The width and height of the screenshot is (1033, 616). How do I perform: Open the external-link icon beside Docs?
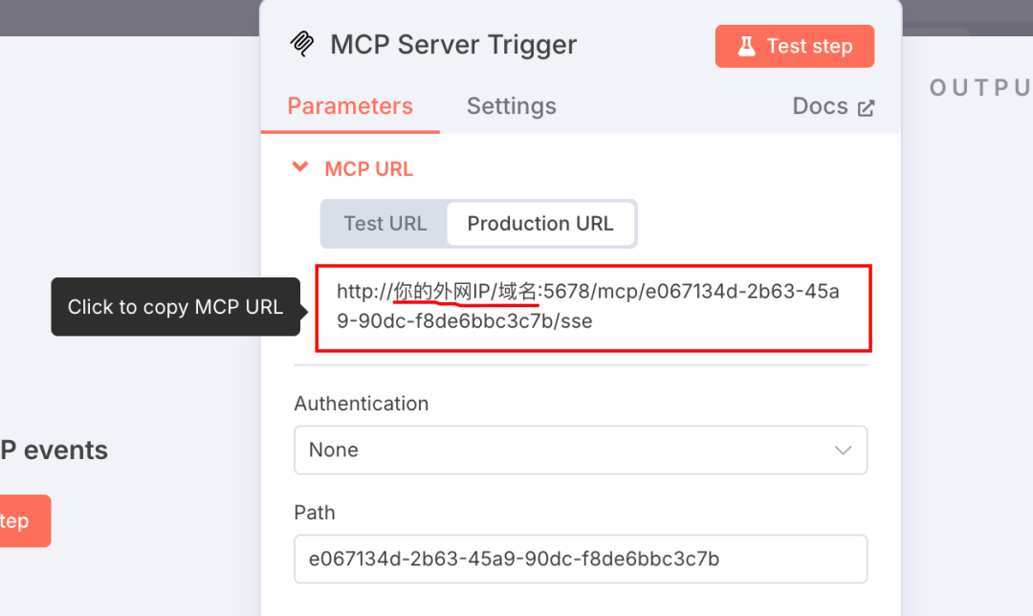click(866, 108)
